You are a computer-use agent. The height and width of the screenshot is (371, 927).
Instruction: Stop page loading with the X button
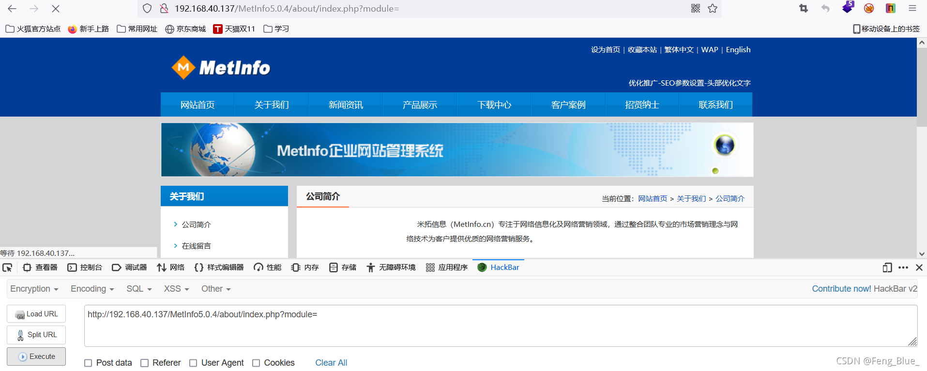tap(56, 9)
